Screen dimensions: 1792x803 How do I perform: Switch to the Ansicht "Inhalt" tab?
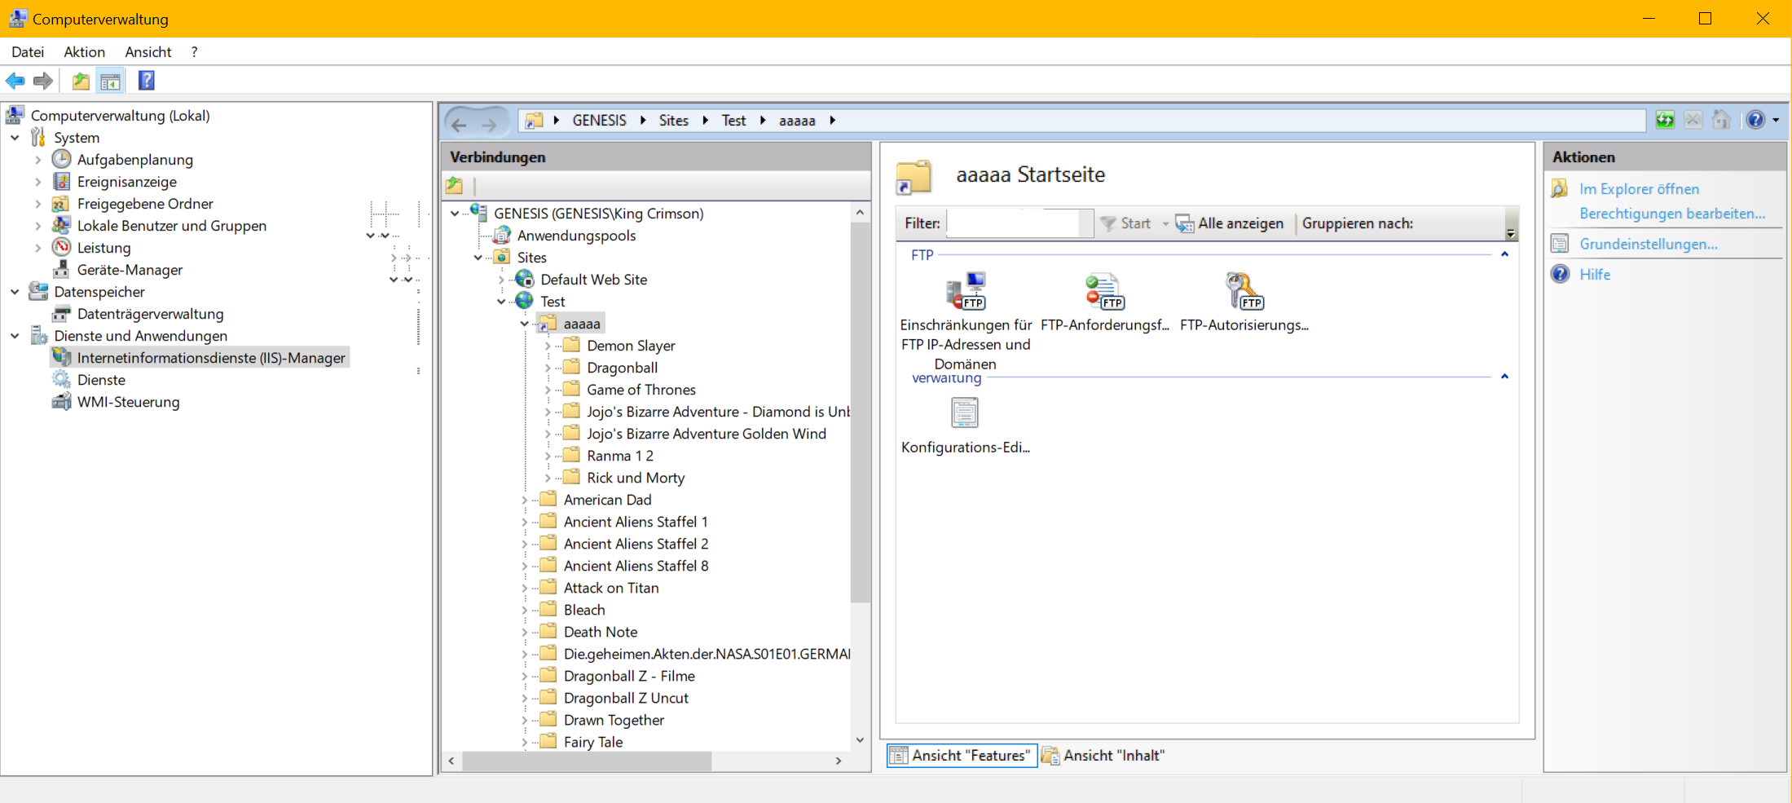[1103, 756]
